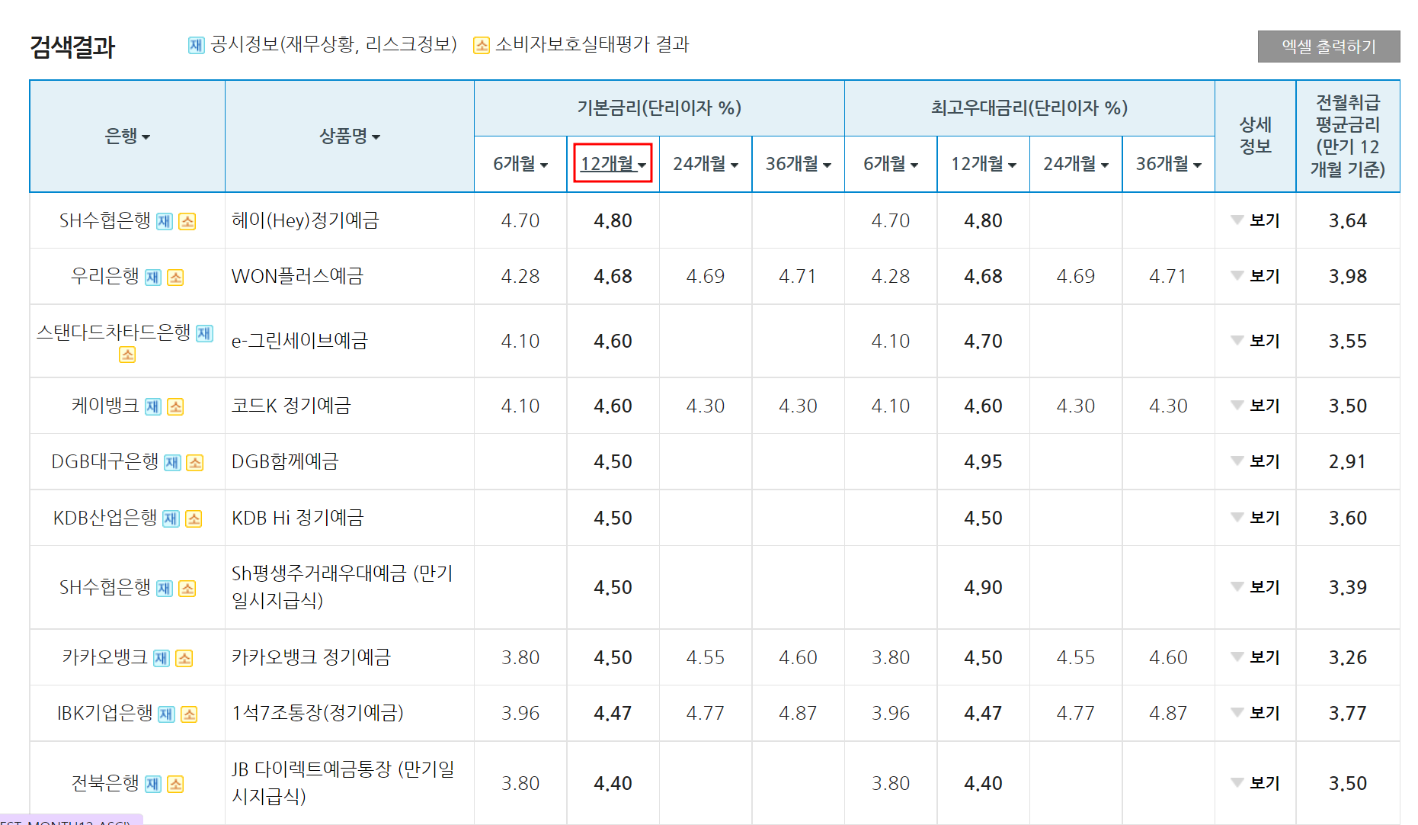Open DGB대구은행 재 disclosure icon

(x=173, y=462)
